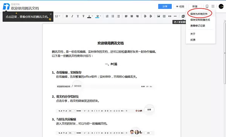Increase indent with the arrow icon
This screenshot has width=226, height=137.
[x=151, y=16]
